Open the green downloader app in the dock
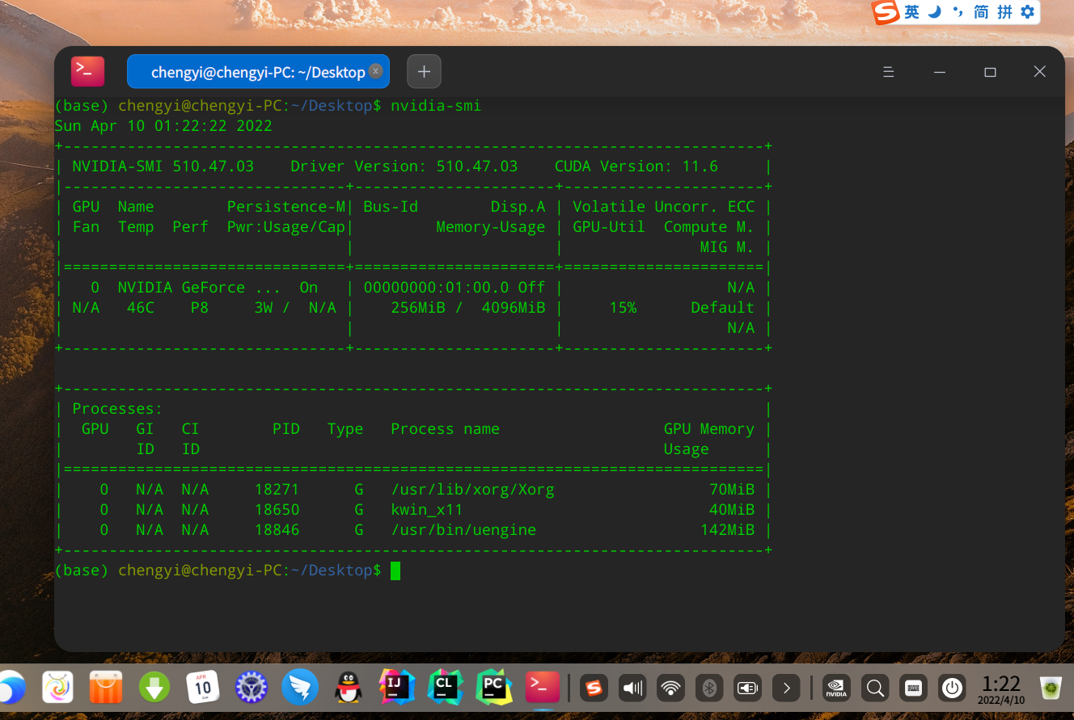 pyautogui.click(x=154, y=688)
